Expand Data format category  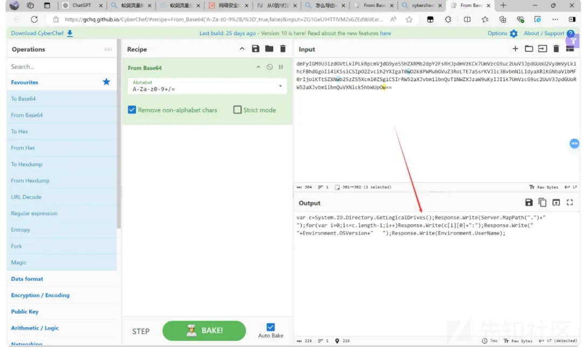click(x=61, y=279)
